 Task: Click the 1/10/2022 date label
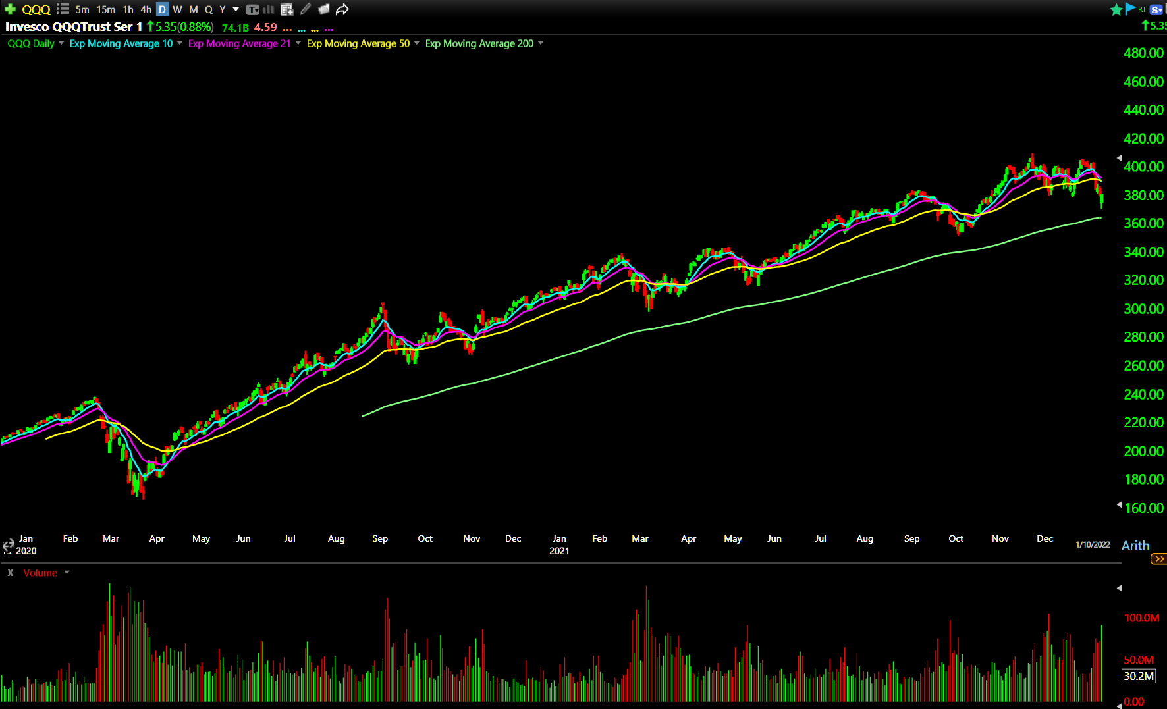pyautogui.click(x=1093, y=544)
